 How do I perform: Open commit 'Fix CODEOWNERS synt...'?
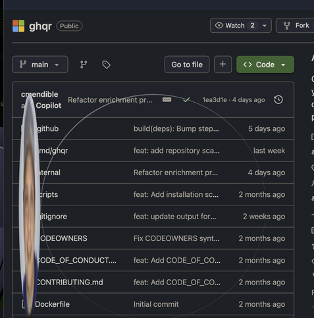[176, 238]
